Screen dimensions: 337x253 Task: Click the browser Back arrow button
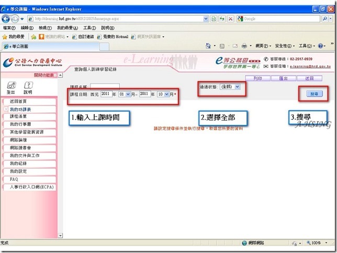[6, 19]
